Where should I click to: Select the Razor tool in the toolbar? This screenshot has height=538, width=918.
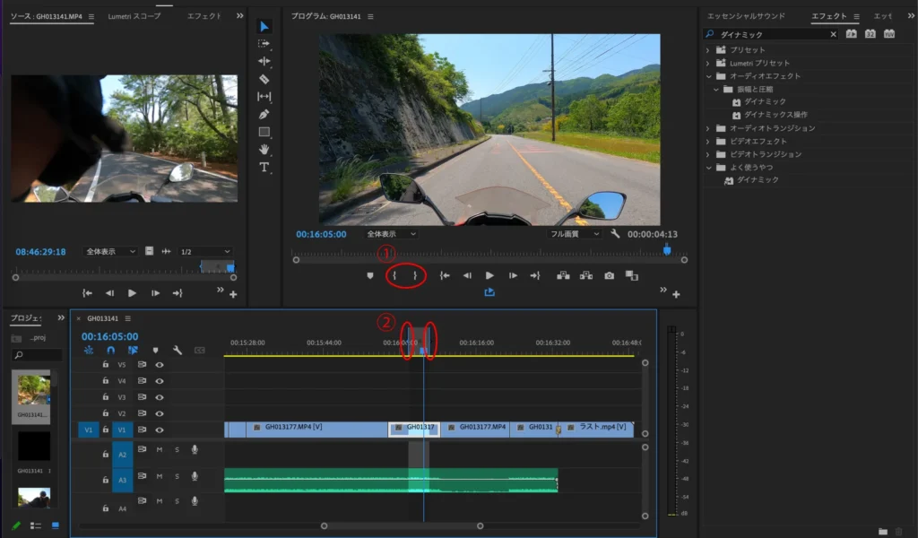pos(264,79)
